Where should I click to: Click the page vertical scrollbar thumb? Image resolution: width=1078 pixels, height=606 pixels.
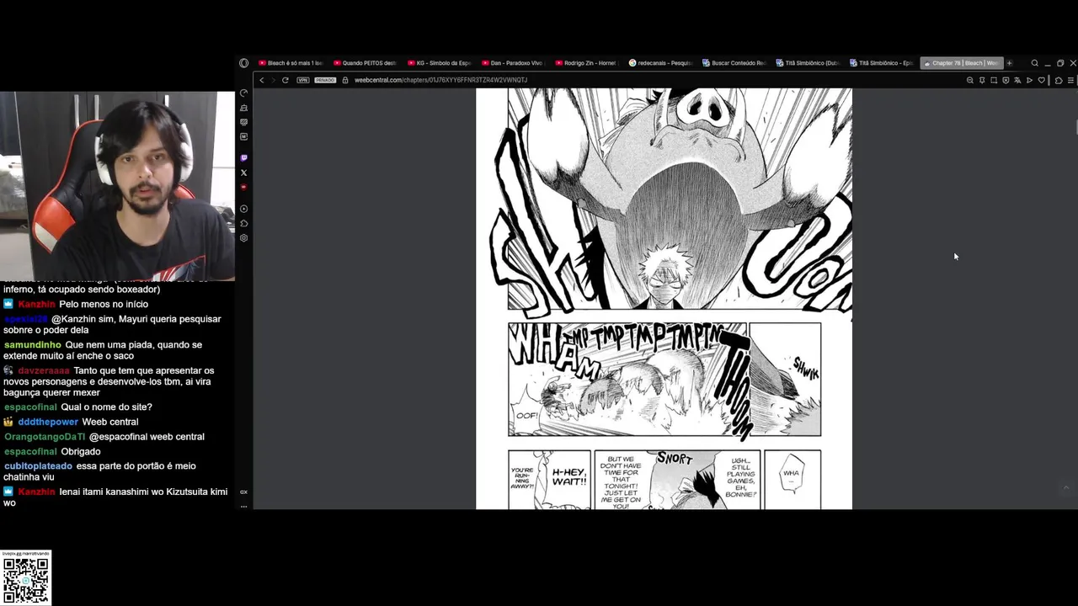point(1075,126)
